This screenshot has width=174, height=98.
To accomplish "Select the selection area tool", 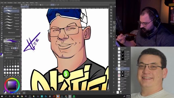I will pyautogui.click(x=2, y=17).
